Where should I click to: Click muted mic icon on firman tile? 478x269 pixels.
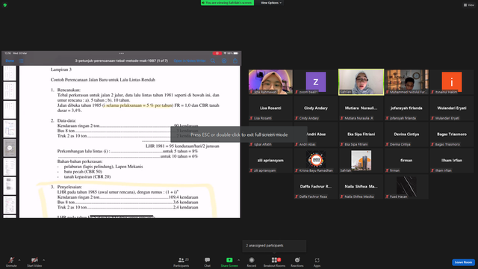click(x=387, y=170)
